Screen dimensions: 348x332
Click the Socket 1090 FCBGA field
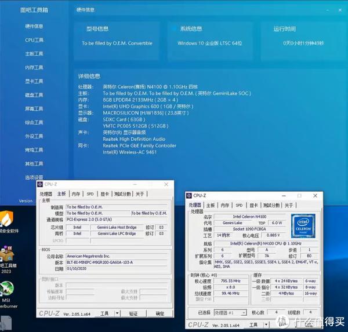249,229
